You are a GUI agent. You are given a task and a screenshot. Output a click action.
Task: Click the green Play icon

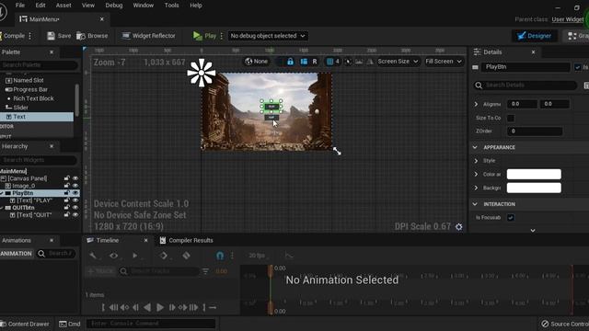pos(197,36)
